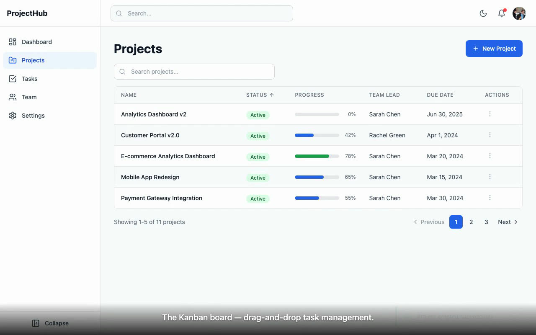Go to the Next page of projects
Image resolution: width=536 pixels, height=335 pixels.
508,222
